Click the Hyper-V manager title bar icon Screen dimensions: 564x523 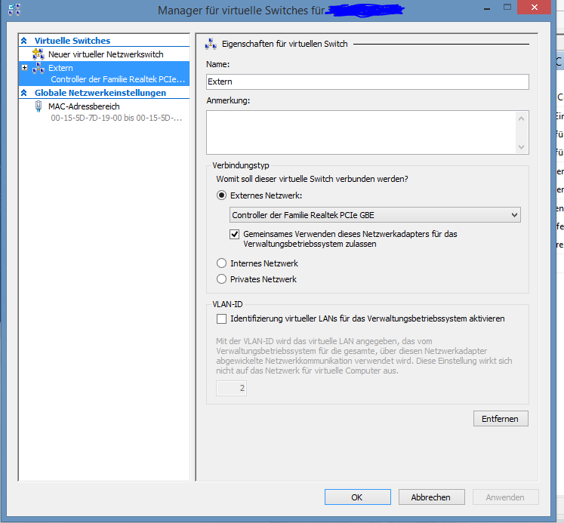pos(14,9)
